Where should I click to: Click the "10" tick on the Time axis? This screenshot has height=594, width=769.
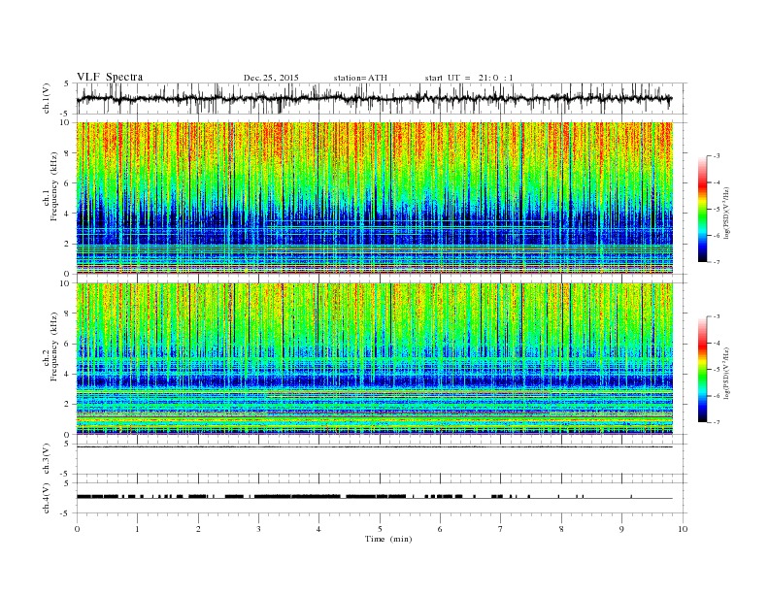[x=683, y=529]
